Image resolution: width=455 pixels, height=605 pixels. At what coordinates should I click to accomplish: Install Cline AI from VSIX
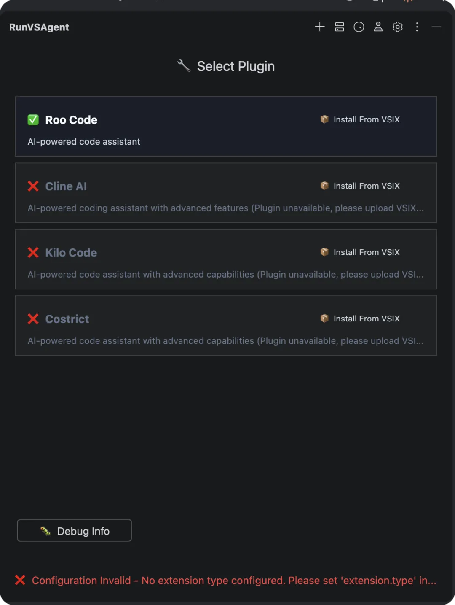(x=360, y=186)
